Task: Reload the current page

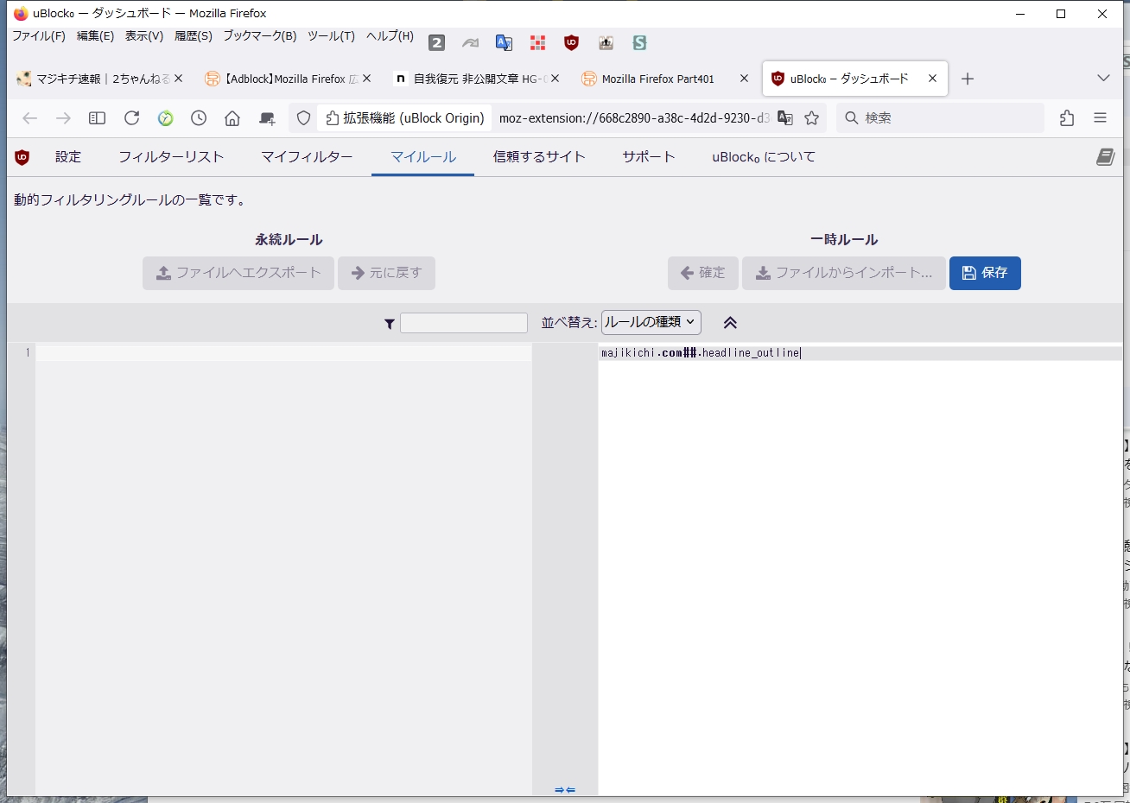Action: tap(131, 118)
